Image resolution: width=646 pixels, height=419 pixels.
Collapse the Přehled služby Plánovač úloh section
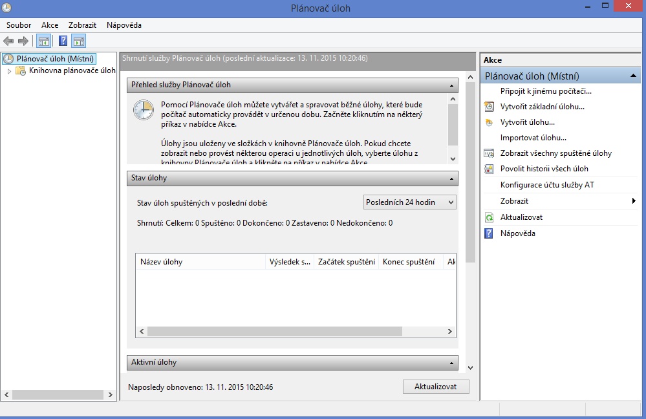coord(451,85)
